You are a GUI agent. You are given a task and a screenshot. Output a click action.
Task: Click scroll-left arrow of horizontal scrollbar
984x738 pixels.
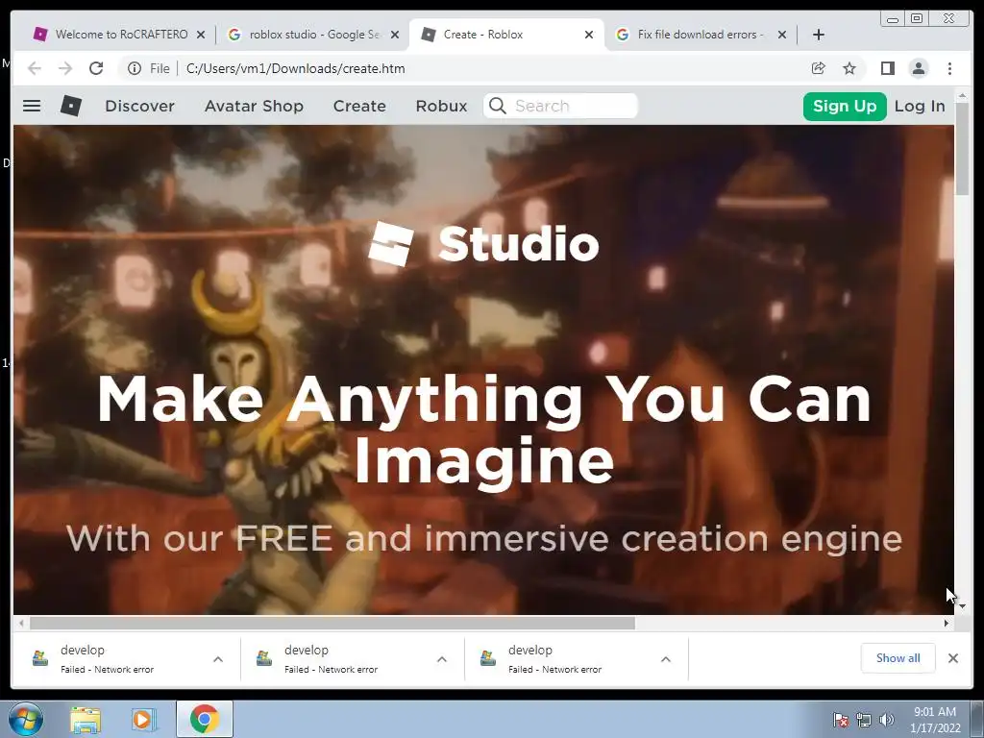coord(21,623)
